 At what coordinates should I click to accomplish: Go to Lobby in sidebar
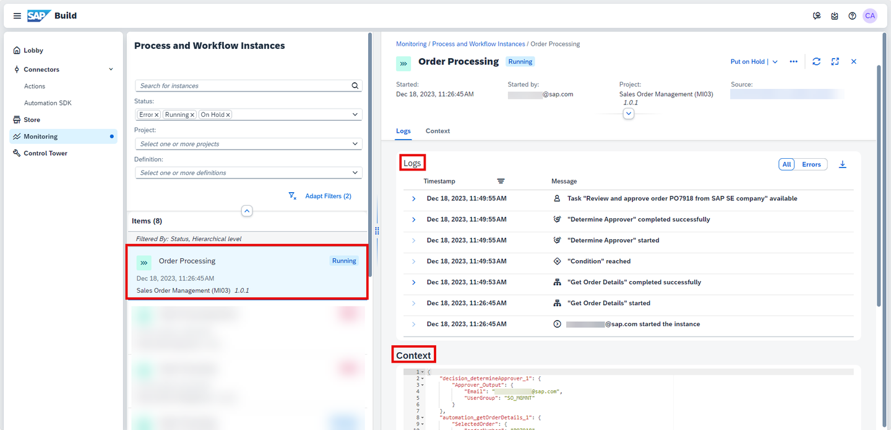tap(33, 51)
